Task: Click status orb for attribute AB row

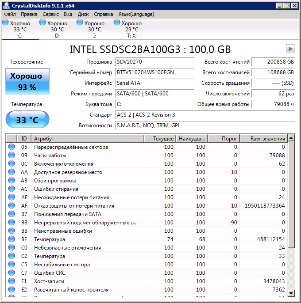Action: [12, 181]
